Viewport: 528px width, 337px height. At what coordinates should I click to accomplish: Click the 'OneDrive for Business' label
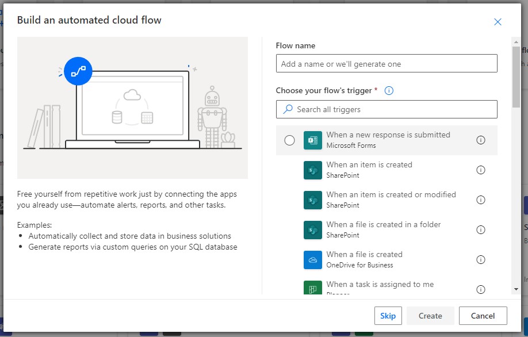coord(359,265)
